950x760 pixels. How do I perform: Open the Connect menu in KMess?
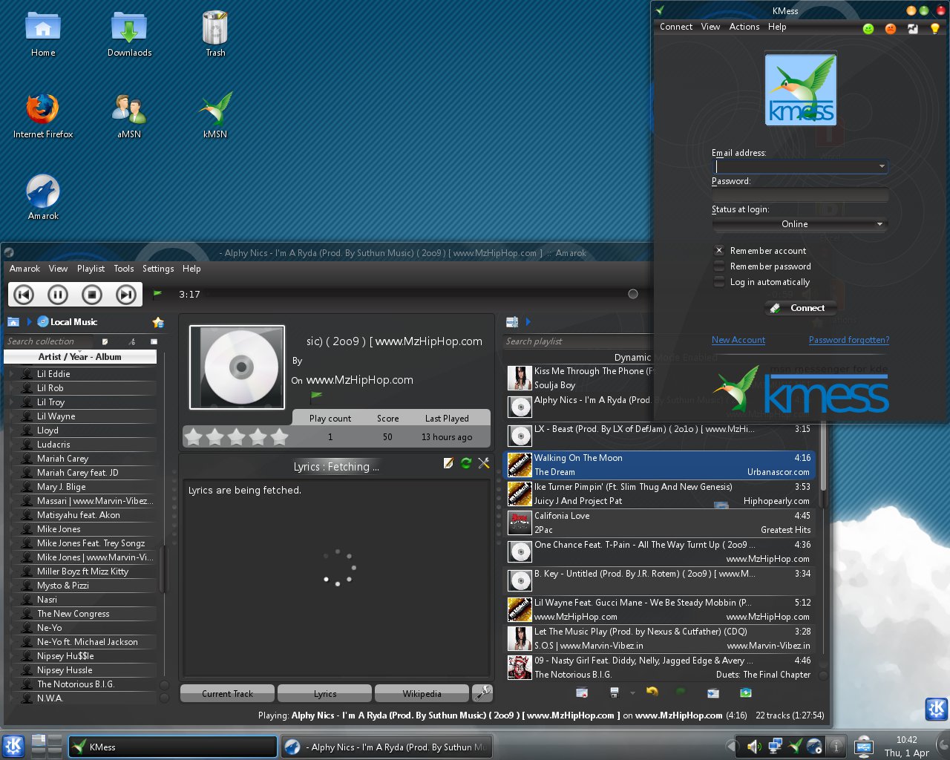click(x=676, y=27)
